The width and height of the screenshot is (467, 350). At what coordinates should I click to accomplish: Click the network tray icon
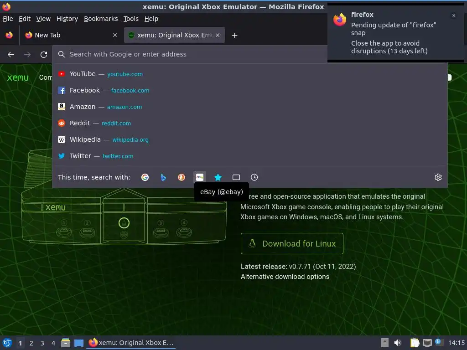(427, 343)
